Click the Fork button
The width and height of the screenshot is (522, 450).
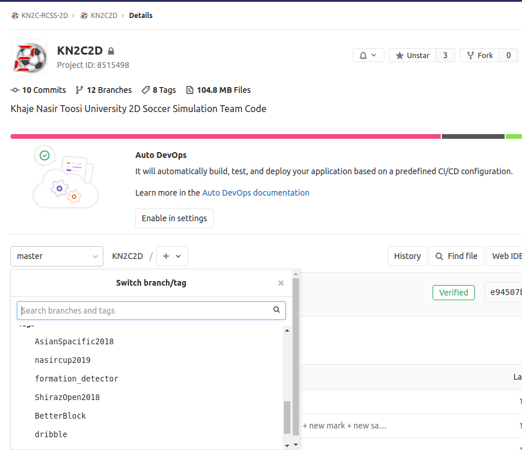[480, 55]
